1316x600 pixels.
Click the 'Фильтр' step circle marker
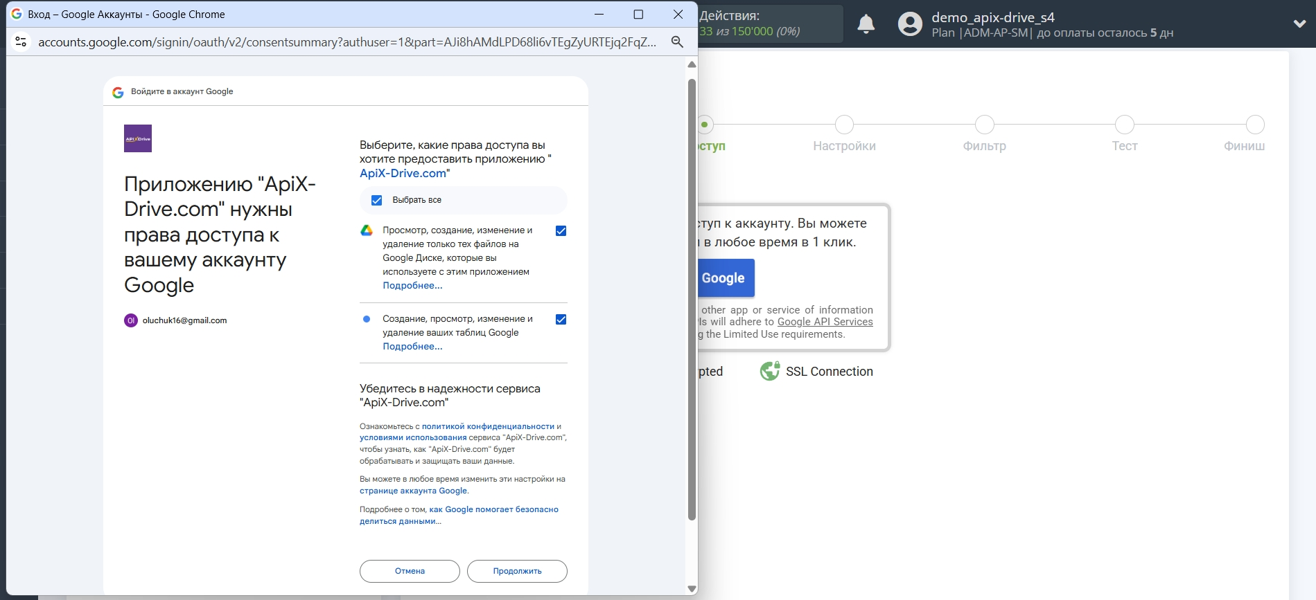984,125
